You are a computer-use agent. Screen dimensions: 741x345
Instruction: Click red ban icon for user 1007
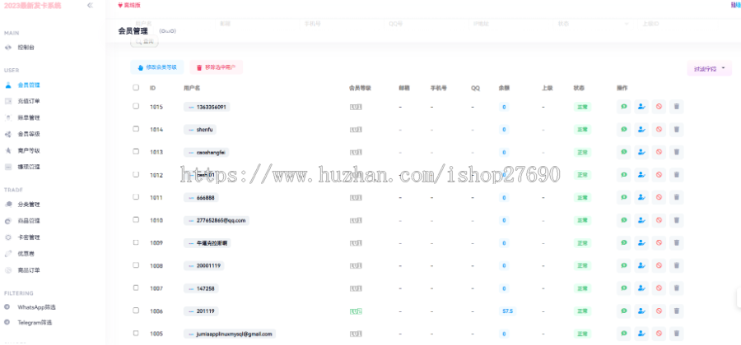point(659,288)
